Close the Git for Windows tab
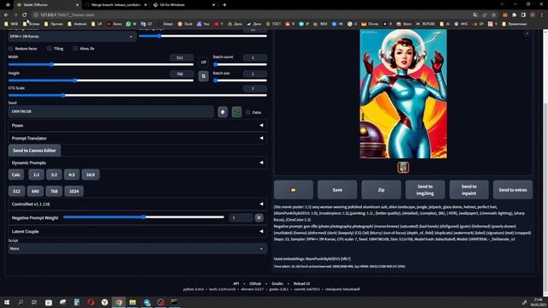Image resolution: width=548 pixels, height=308 pixels. [213, 5]
